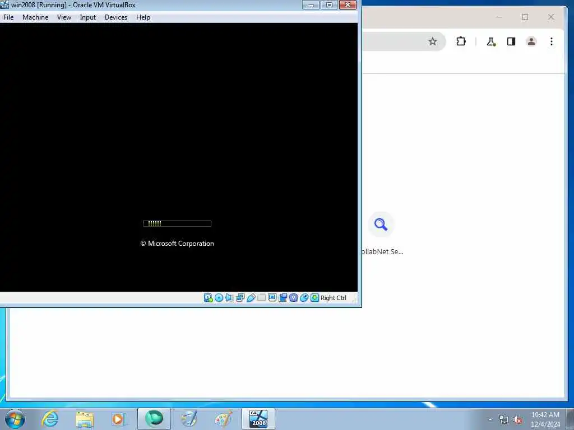The image size is (574, 430).
Task: Open the browser labs flask icon
Action: coord(491,41)
